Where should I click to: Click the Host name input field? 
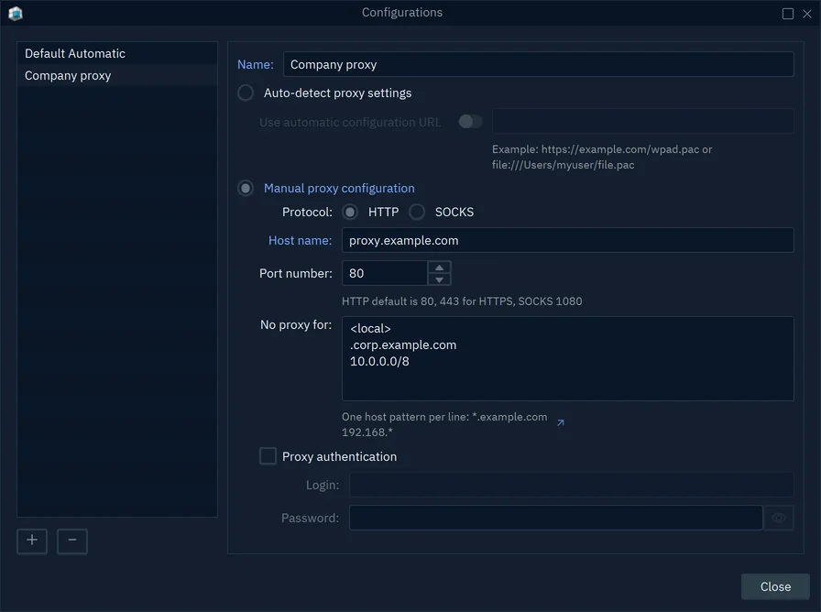[x=567, y=240]
